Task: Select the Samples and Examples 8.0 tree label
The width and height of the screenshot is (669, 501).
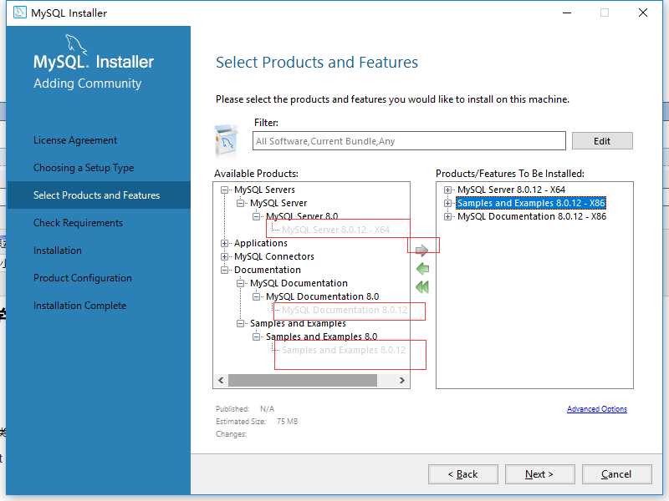Action: [322, 337]
